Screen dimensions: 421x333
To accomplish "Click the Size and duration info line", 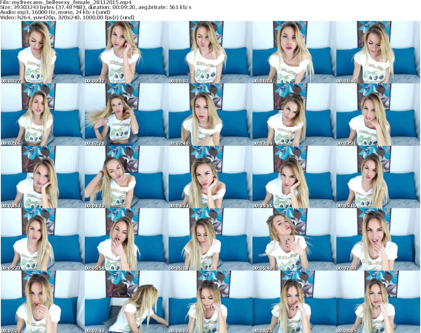I will tap(96, 7).
